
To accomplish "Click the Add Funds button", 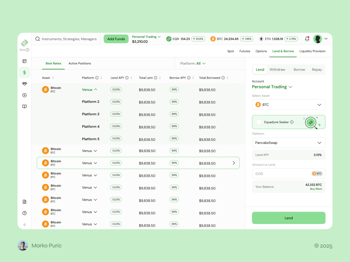I will [116, 39].
